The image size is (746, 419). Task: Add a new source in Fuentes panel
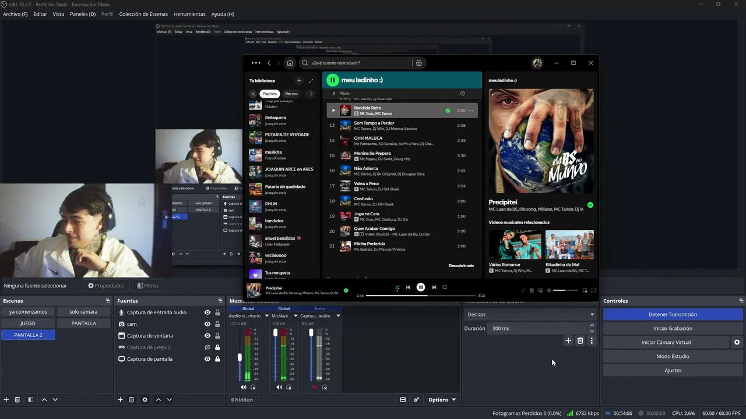click(x=121, y=400)
